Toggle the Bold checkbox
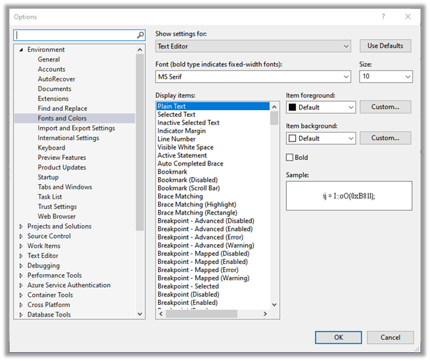This screenshot has height=361, width=430. 290,157
